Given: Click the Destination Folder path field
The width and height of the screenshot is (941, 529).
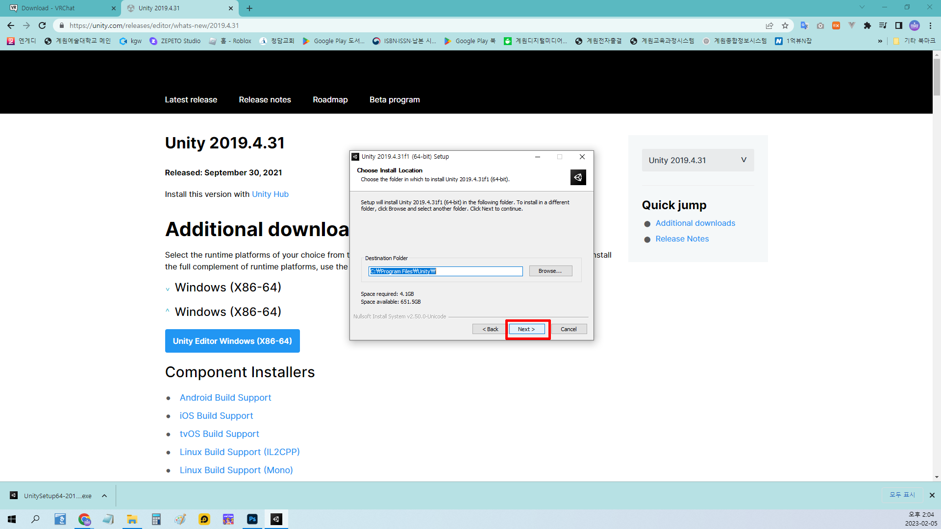Looking at the screenshot, I should click(x=445, y=271).
